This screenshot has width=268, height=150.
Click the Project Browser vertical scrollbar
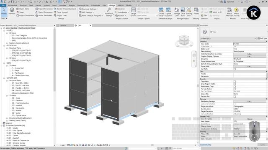[x=54, y=60]
